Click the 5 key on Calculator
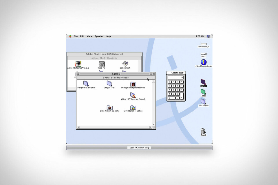 point(174,90)
